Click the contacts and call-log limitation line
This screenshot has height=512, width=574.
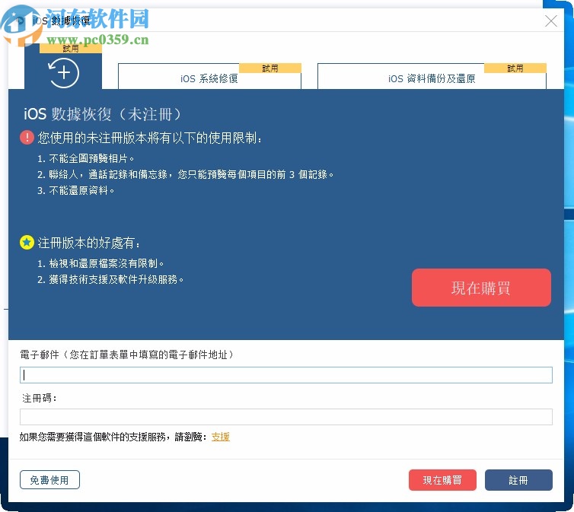(186, 174)
